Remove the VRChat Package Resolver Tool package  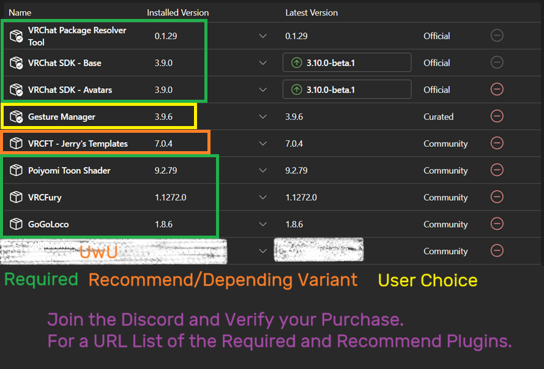coord(497,35)
